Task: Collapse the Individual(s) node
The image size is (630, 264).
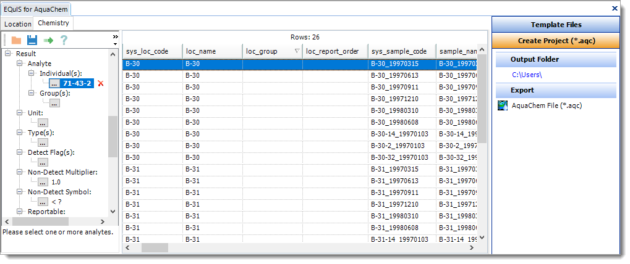Action: coord(32,73)
